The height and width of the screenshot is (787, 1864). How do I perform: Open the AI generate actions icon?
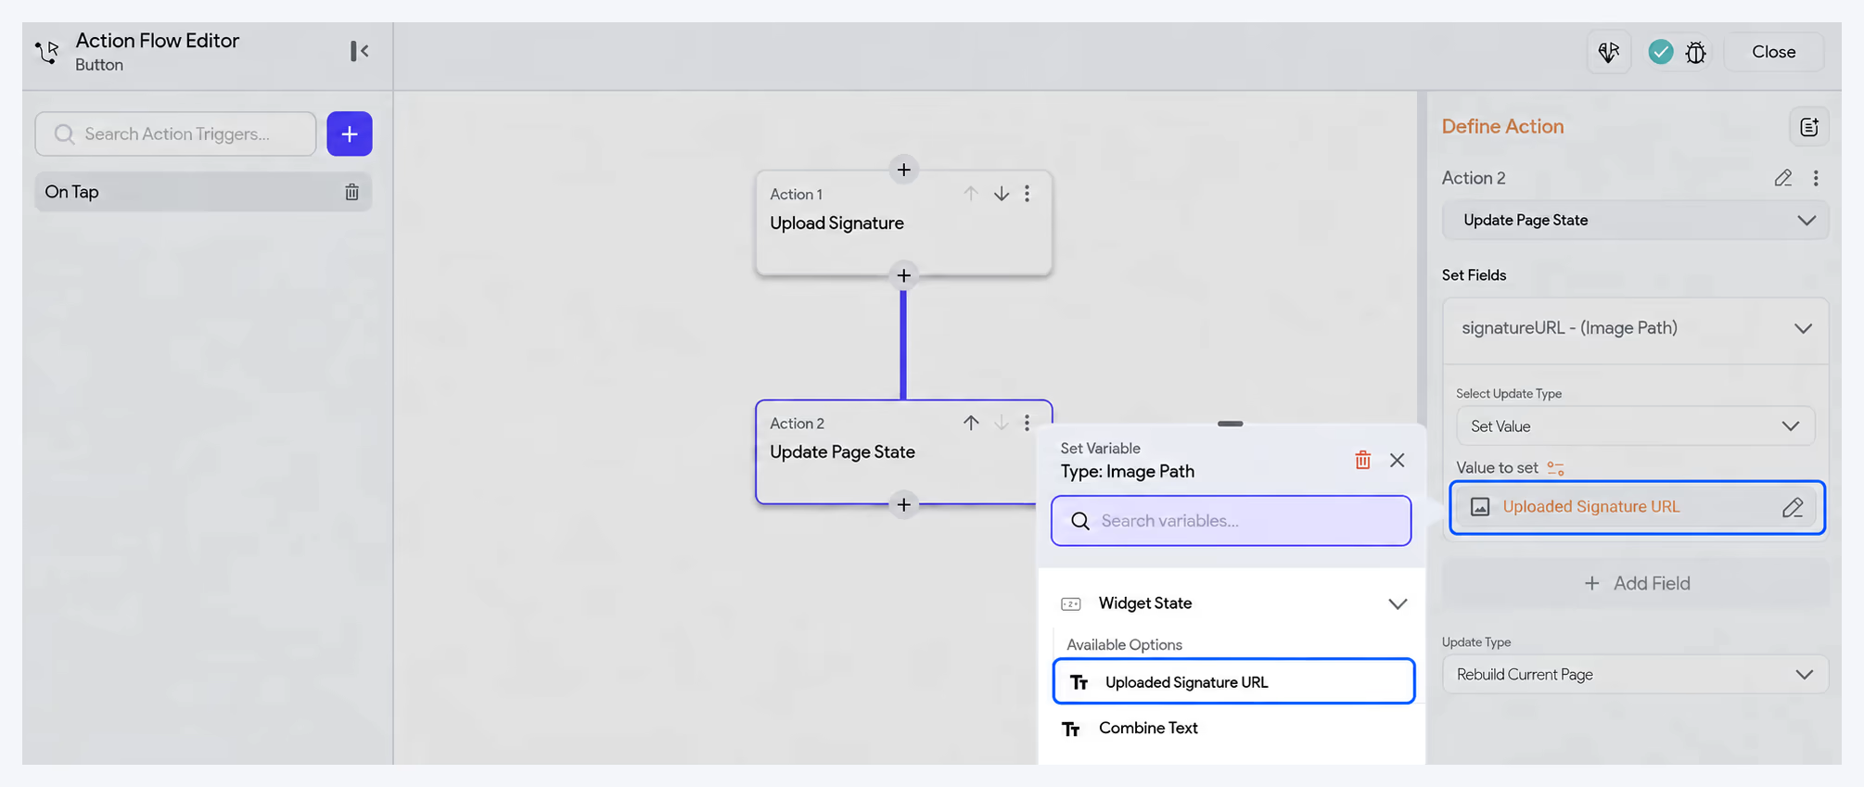(x=1609, y=52)
